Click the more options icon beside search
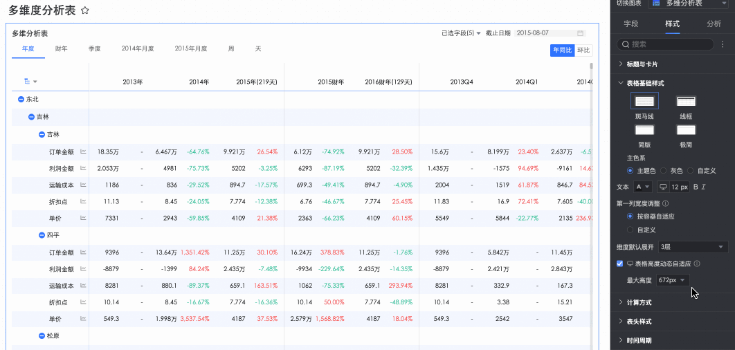The image size is (735, 350). [723, 44]
